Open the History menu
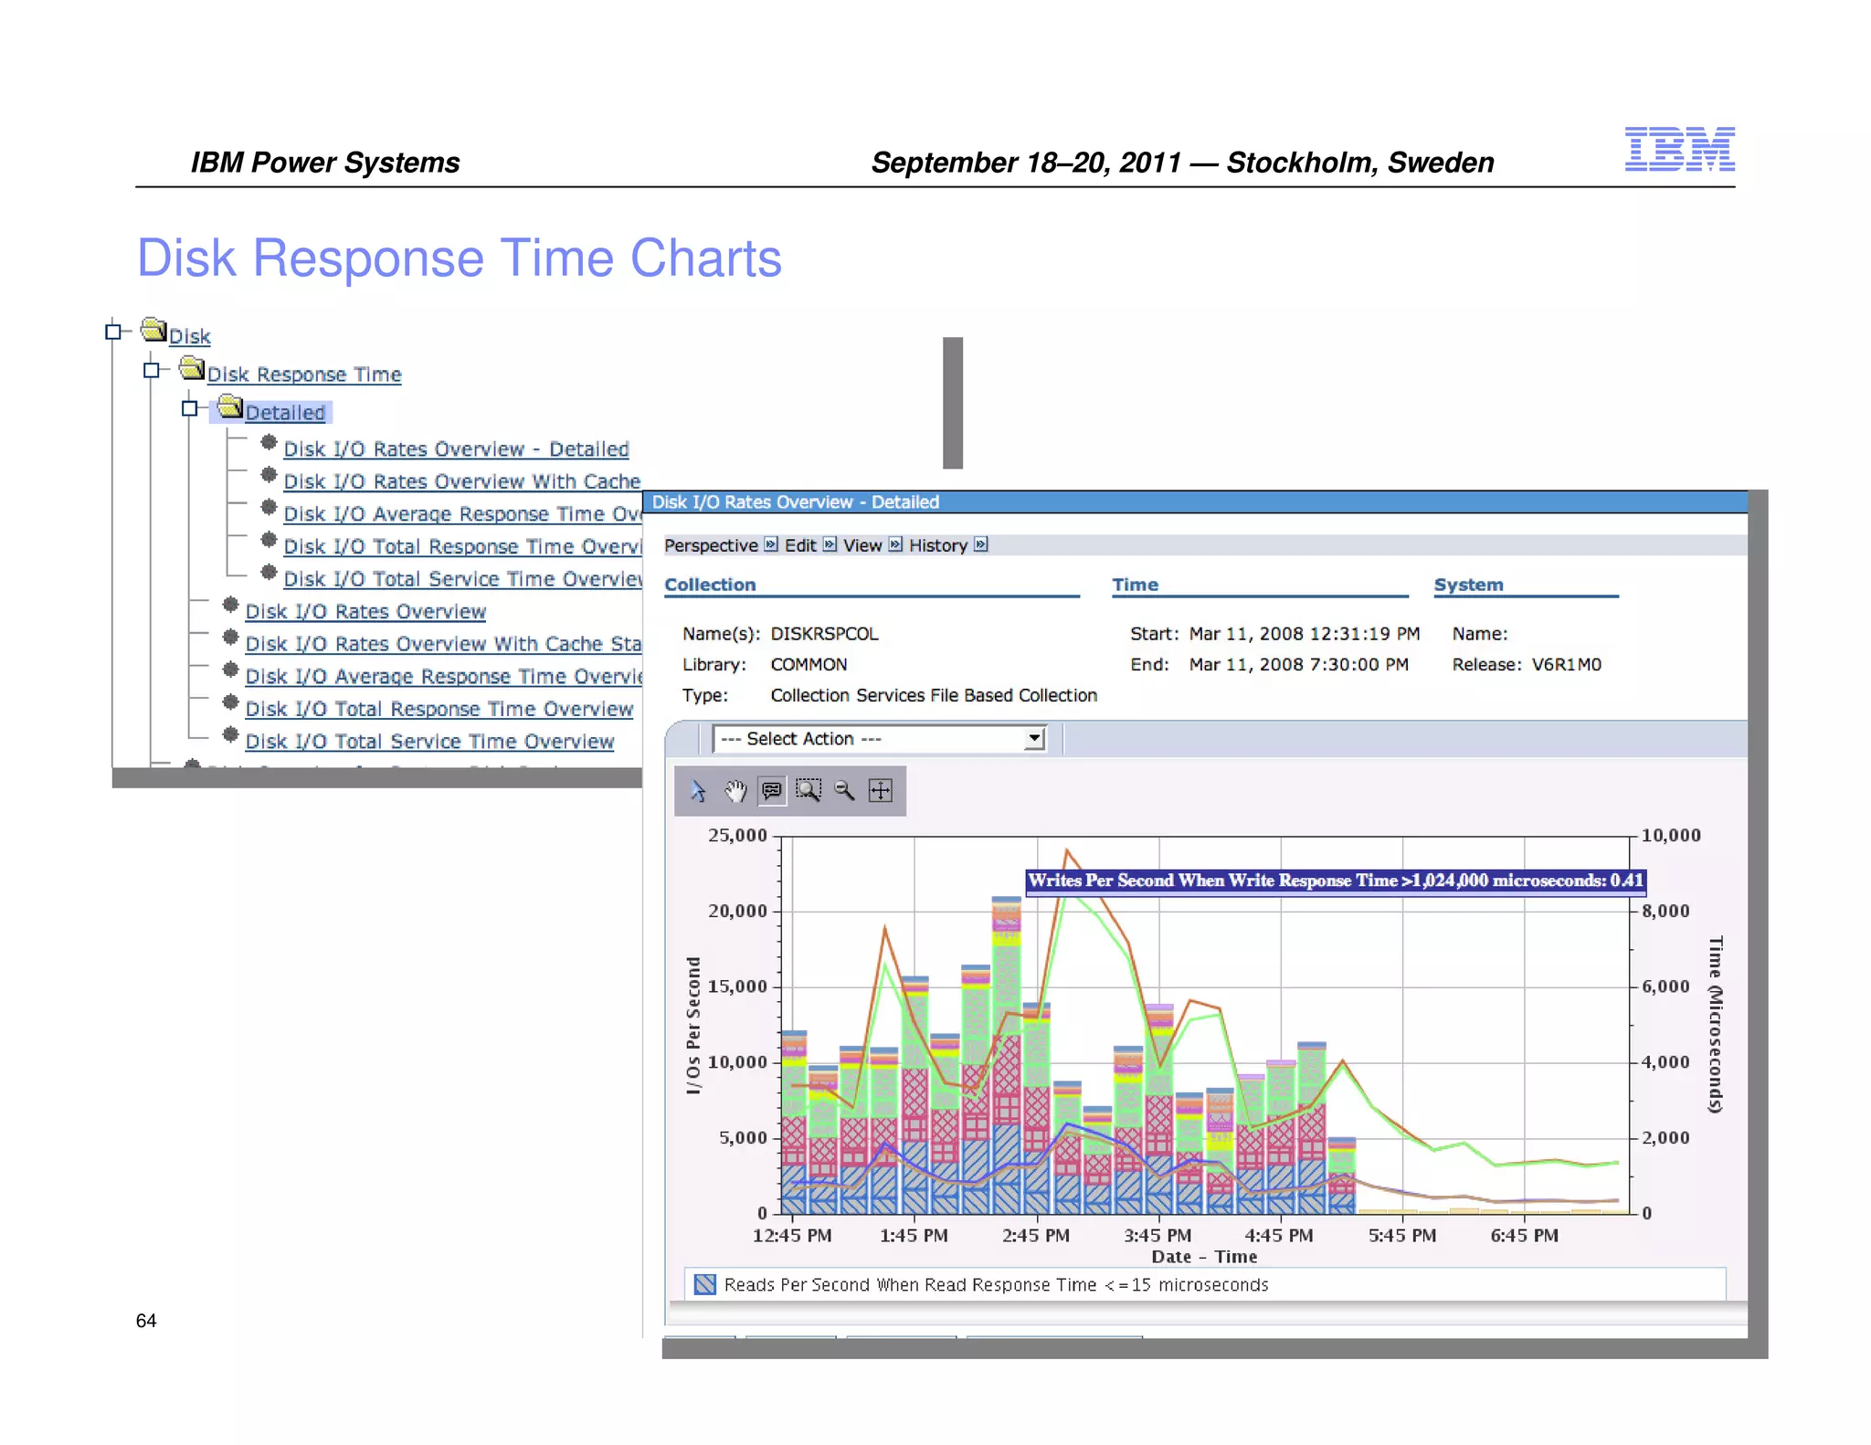The width and height of the screenshot is (1871, 1445). (938, 545)
